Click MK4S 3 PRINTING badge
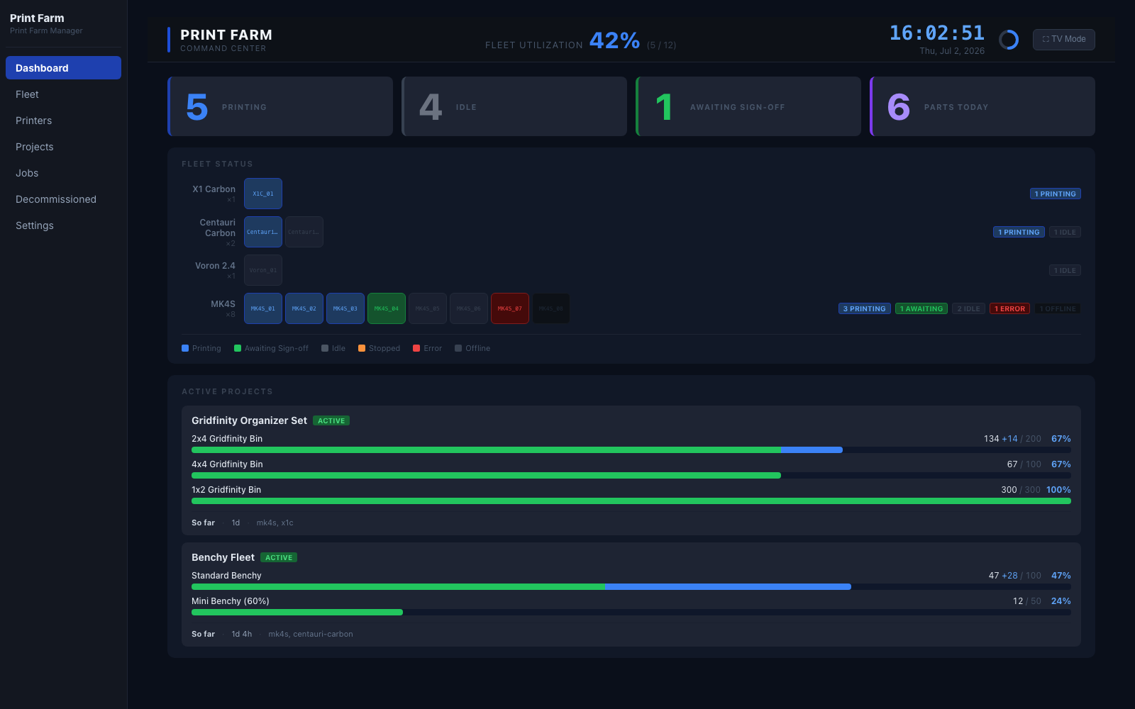1135x709 pixels. click(865, 308)
